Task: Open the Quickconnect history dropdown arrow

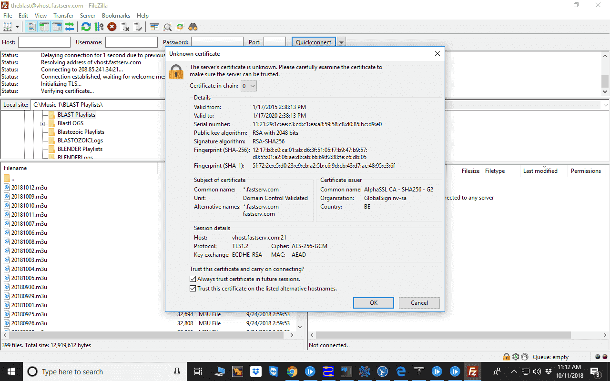Action: click(341, 42)
